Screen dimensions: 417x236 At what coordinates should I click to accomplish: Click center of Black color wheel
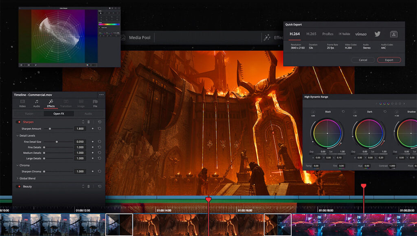tap(327, 133)
